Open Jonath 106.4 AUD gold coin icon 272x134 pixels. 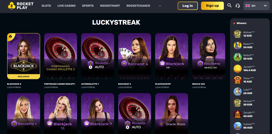(x=238, y=69)
